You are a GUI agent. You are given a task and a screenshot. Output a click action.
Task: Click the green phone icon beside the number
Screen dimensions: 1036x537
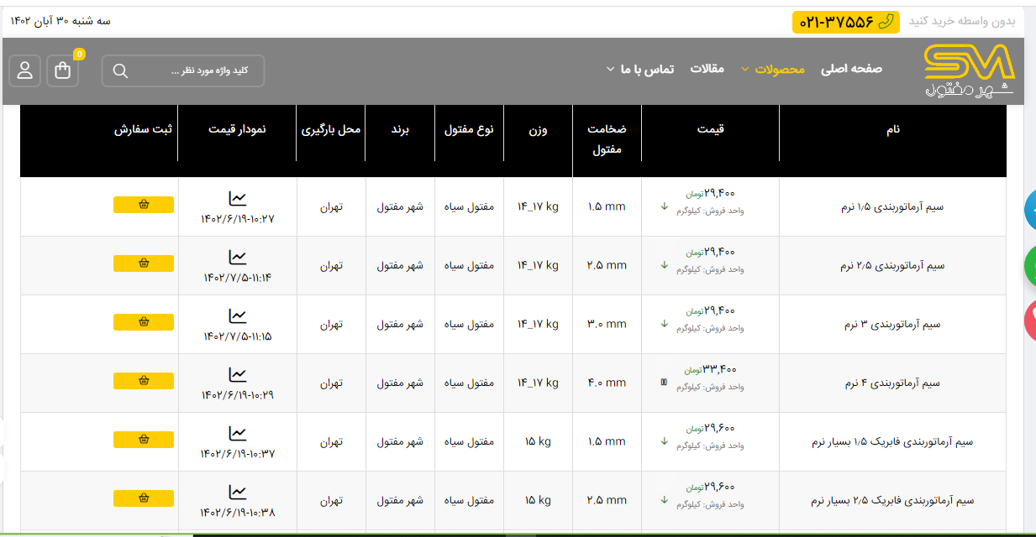pyautogui.click(x=886, y=22)
